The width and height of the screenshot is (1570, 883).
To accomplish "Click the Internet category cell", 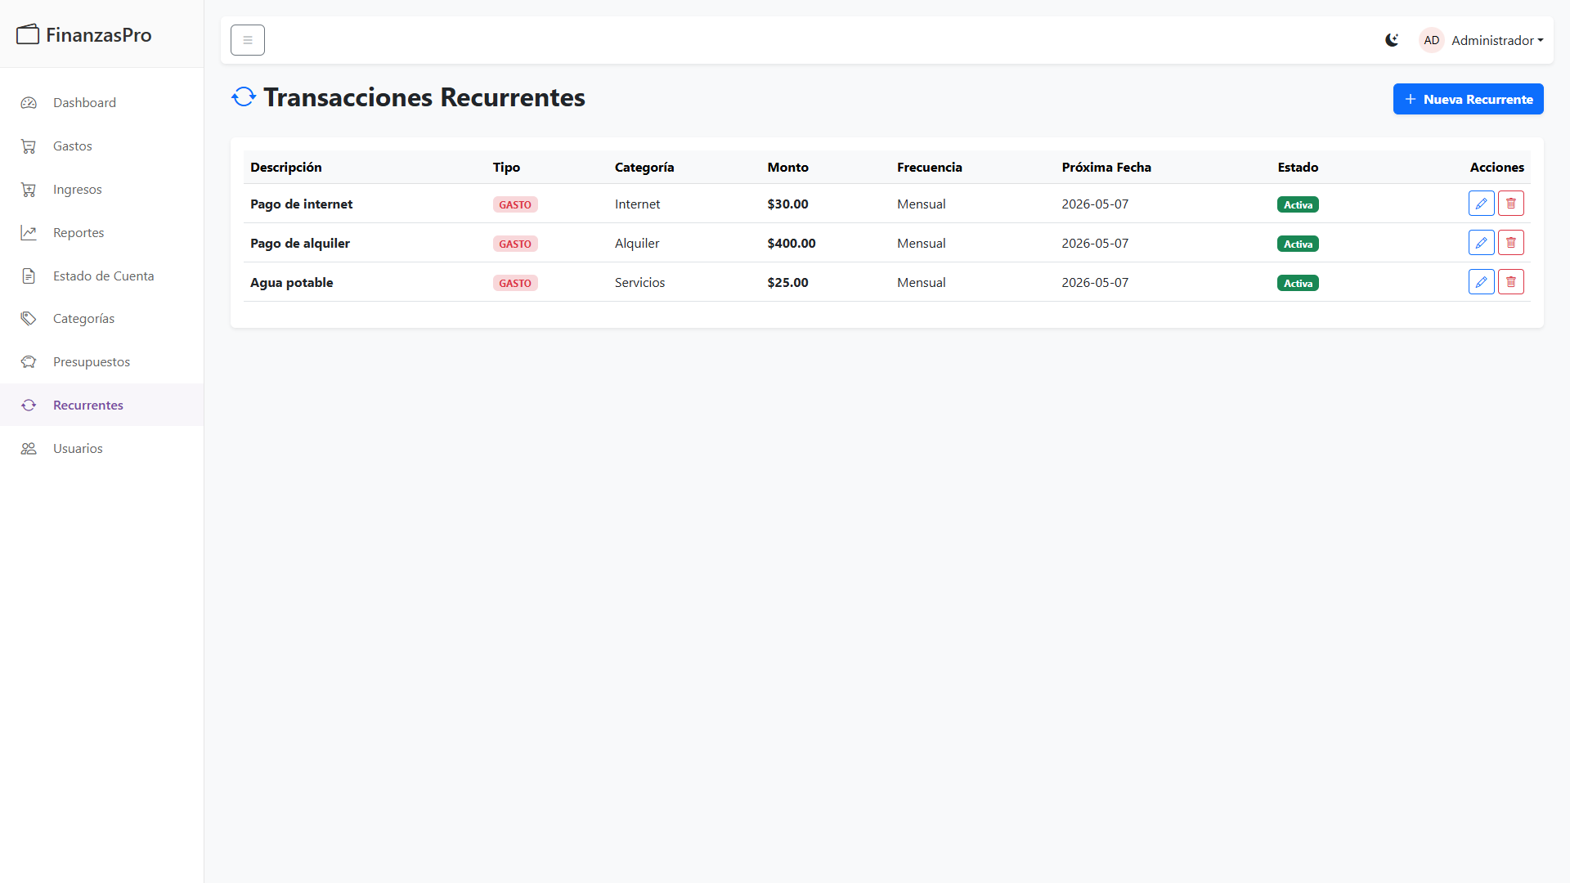I will click(637, 204).
